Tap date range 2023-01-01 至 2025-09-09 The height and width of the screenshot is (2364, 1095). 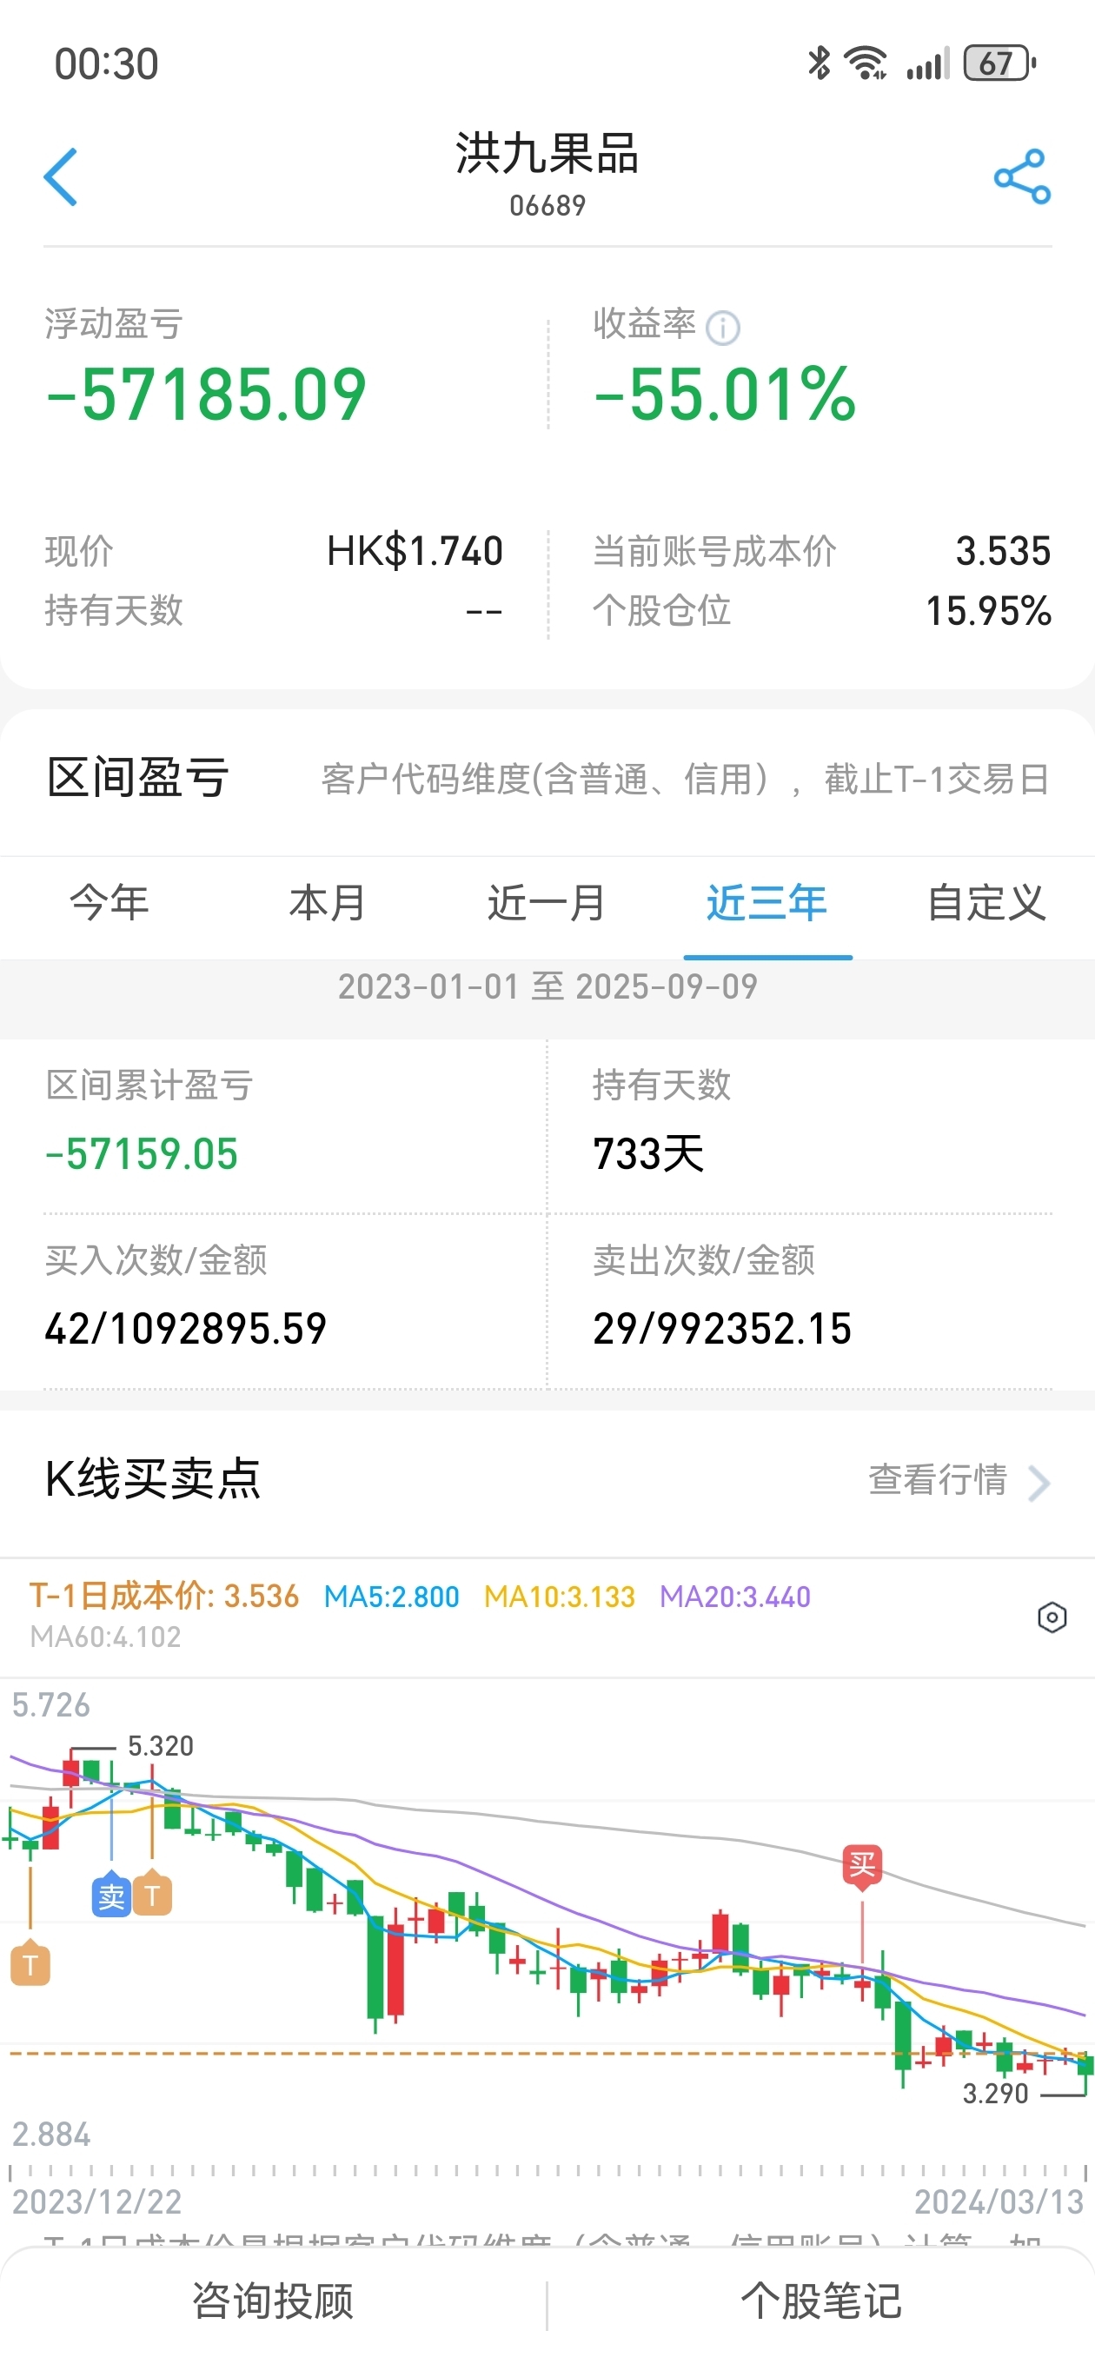[x=548, y=987]
